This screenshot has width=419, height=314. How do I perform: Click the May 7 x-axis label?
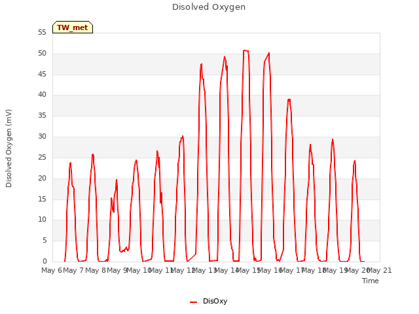pyautogui.click(x=73, y=270)
